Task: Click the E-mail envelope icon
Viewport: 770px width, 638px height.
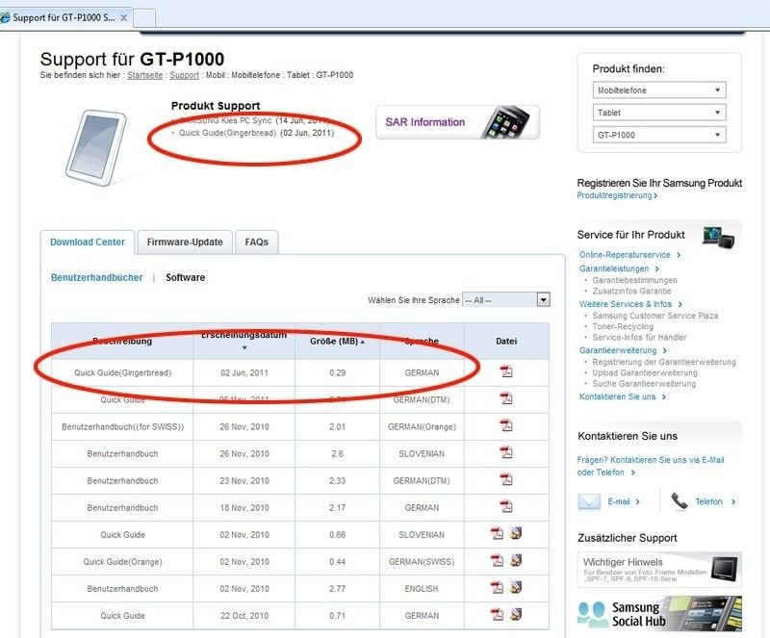Action: coord(589,501)
